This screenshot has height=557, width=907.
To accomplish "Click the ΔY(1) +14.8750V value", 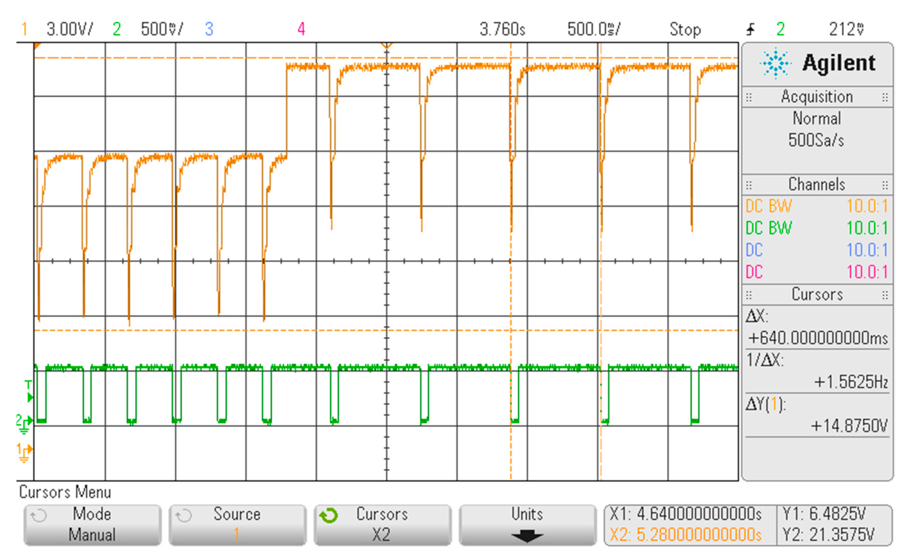I will pos(849,426).
